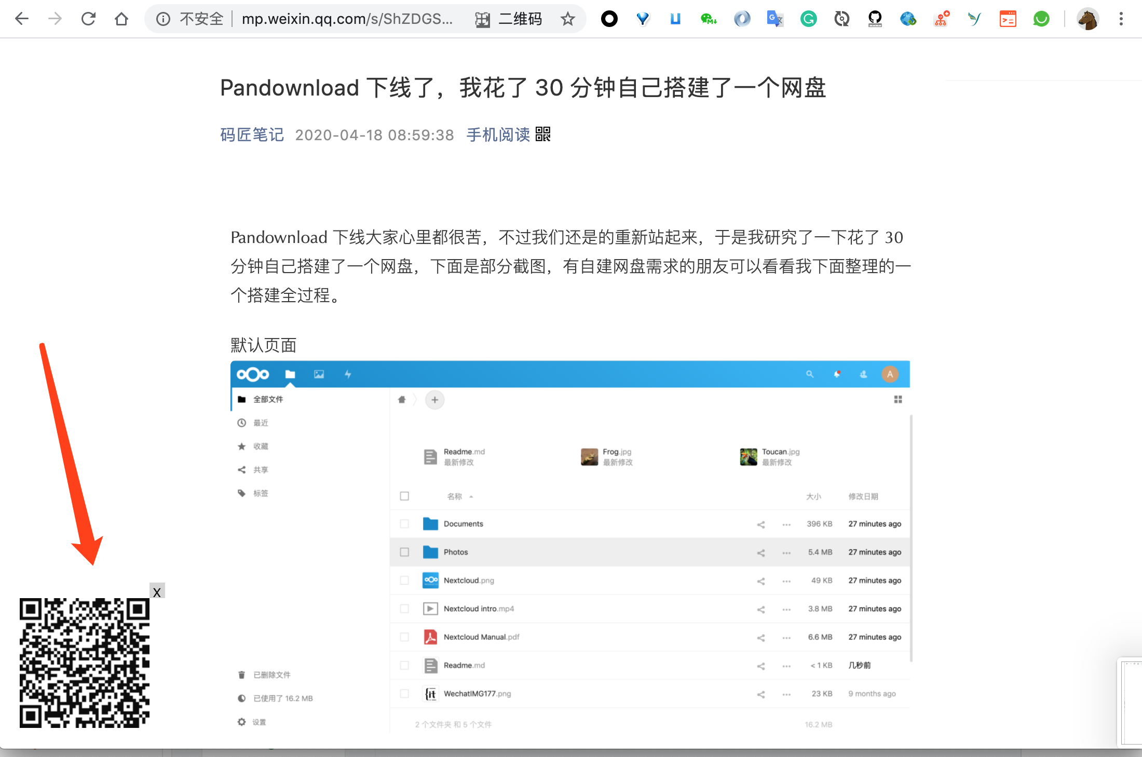Image resolution: width=1142 pixels, height=757 pixels.
Task: Check the Nextcloud.png checkbox
Action: (x=404, y=580)
